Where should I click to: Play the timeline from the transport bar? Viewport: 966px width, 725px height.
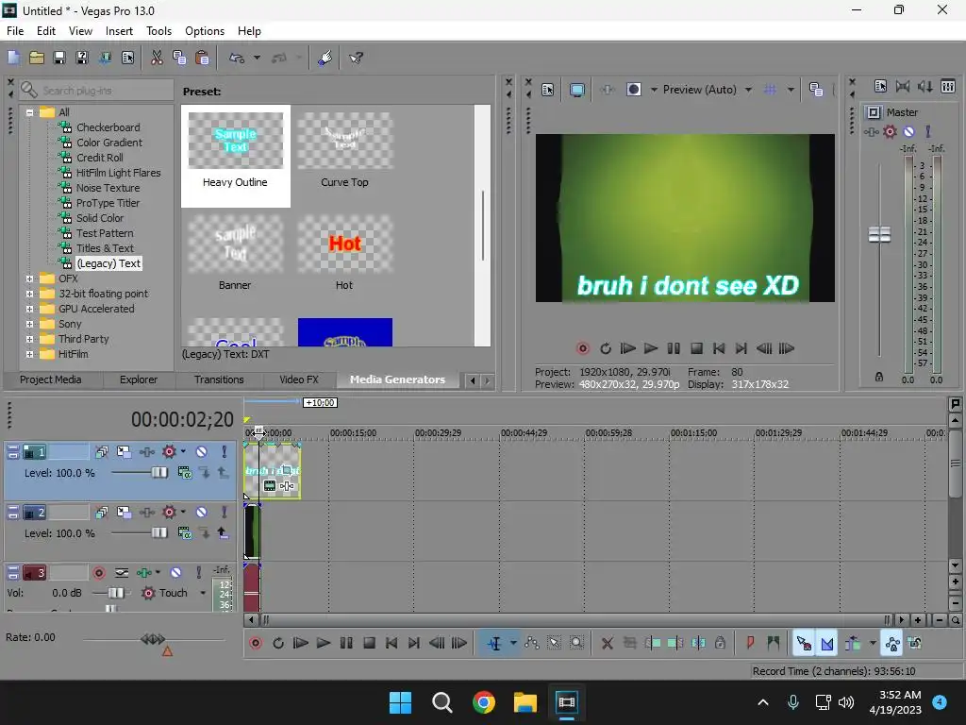[x=324, y=644]
